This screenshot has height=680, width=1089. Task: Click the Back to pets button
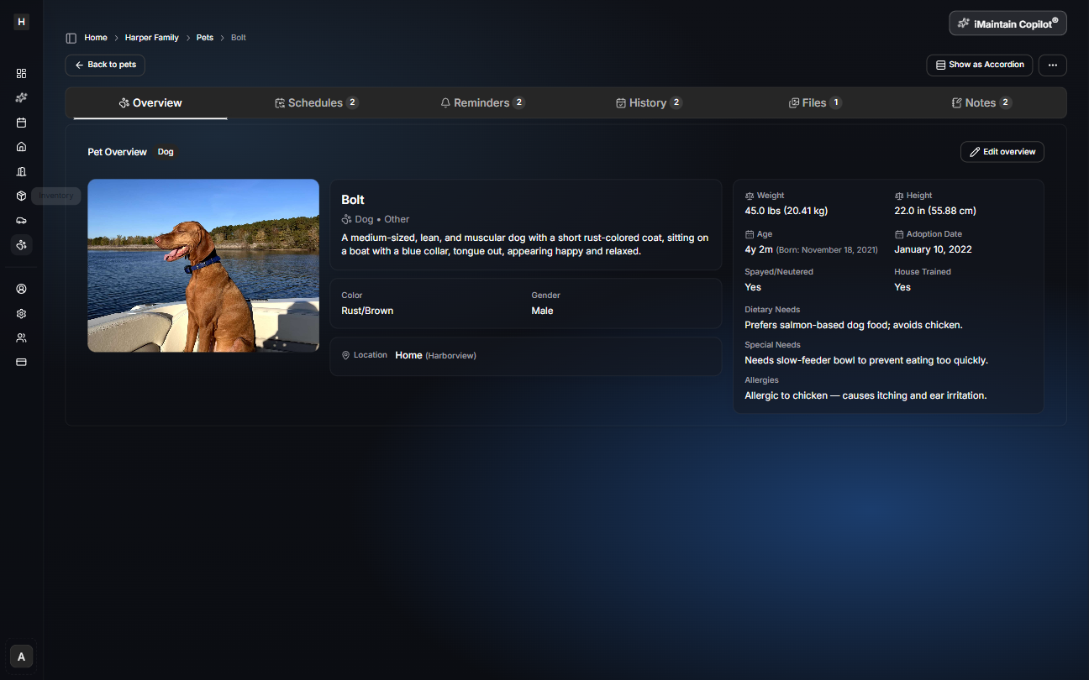tap(105, 65)
